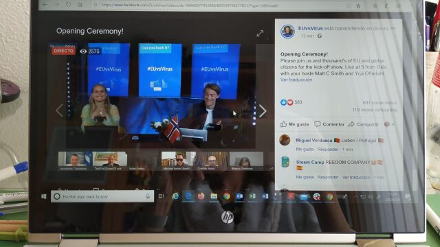
Task: Open the EUvsVirus page name link
Action: pyautogui.click(x=310, y=28)
